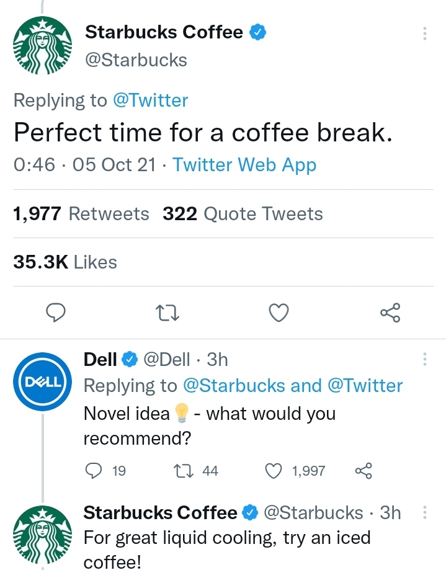Open Starbucks Coffee name on iced coffee reply
The image size is (446, 570).
point(160,512)
